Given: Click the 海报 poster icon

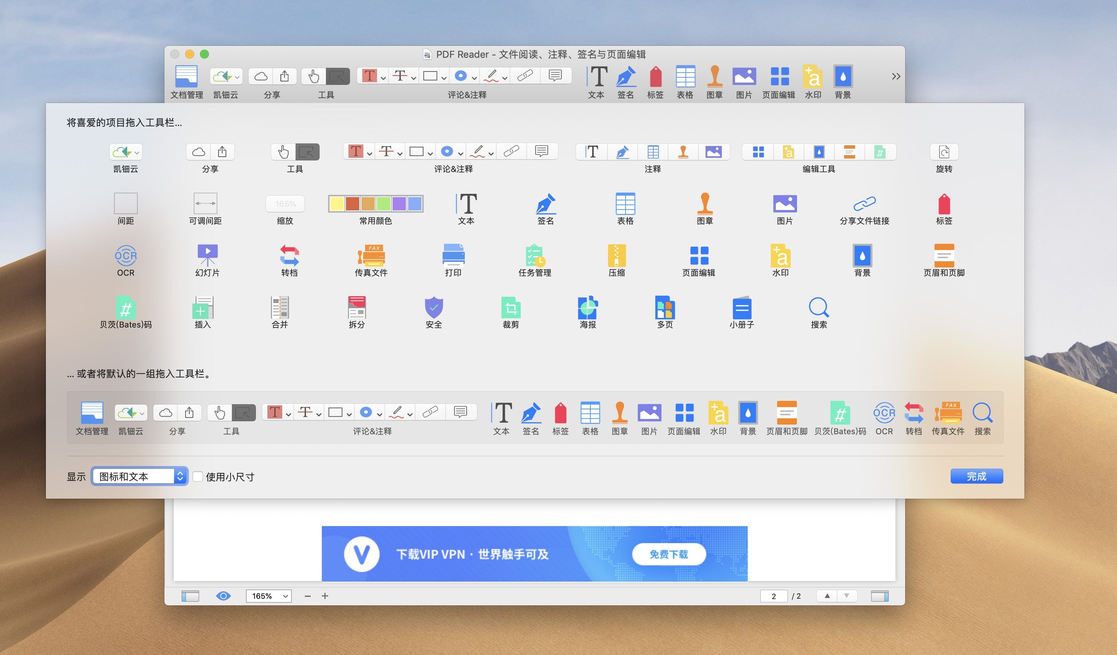Looking at the screenshot, I should point(588,307).
